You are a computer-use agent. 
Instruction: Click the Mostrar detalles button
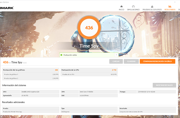[164, 85]
